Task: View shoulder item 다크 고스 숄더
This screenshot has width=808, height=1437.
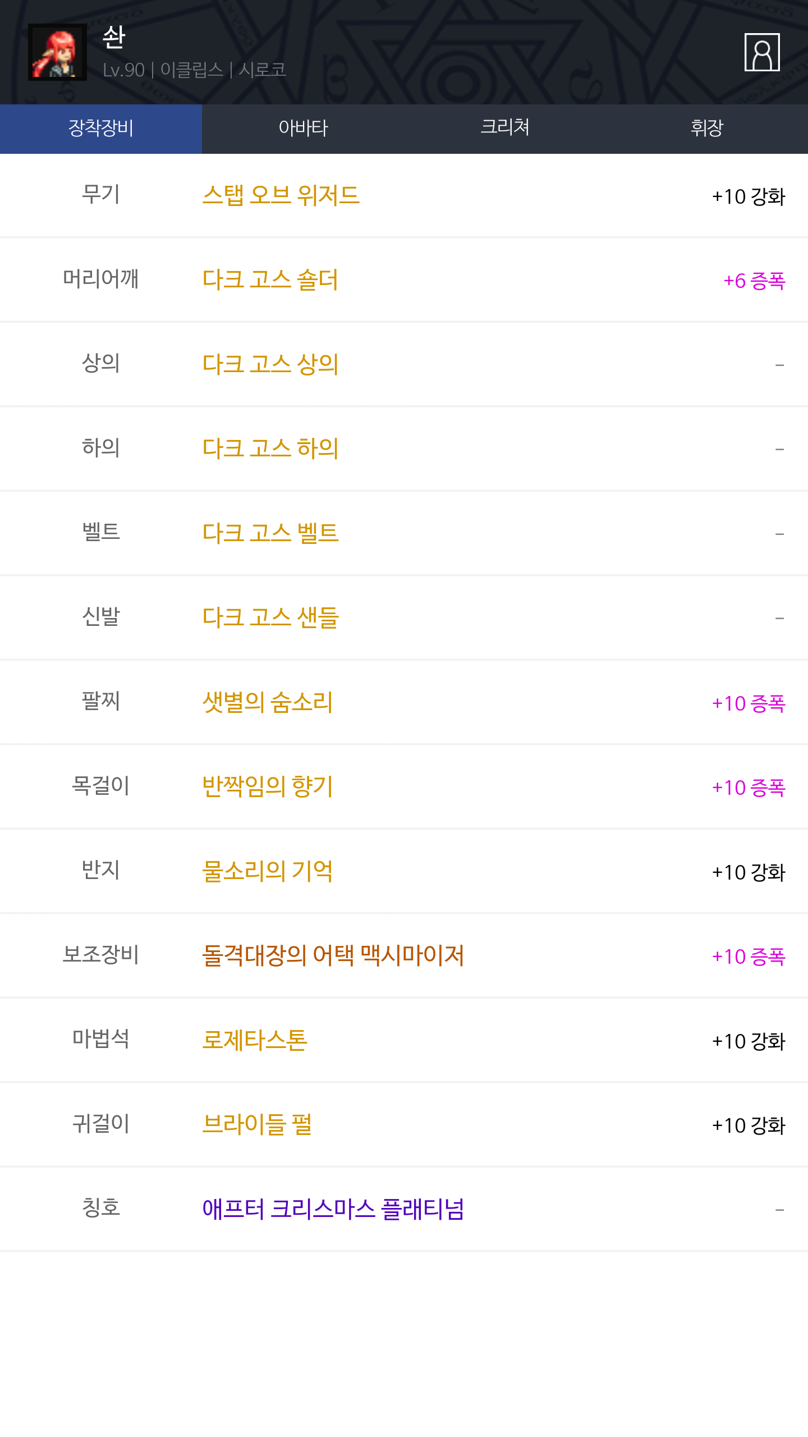Action: coord(270,280)
